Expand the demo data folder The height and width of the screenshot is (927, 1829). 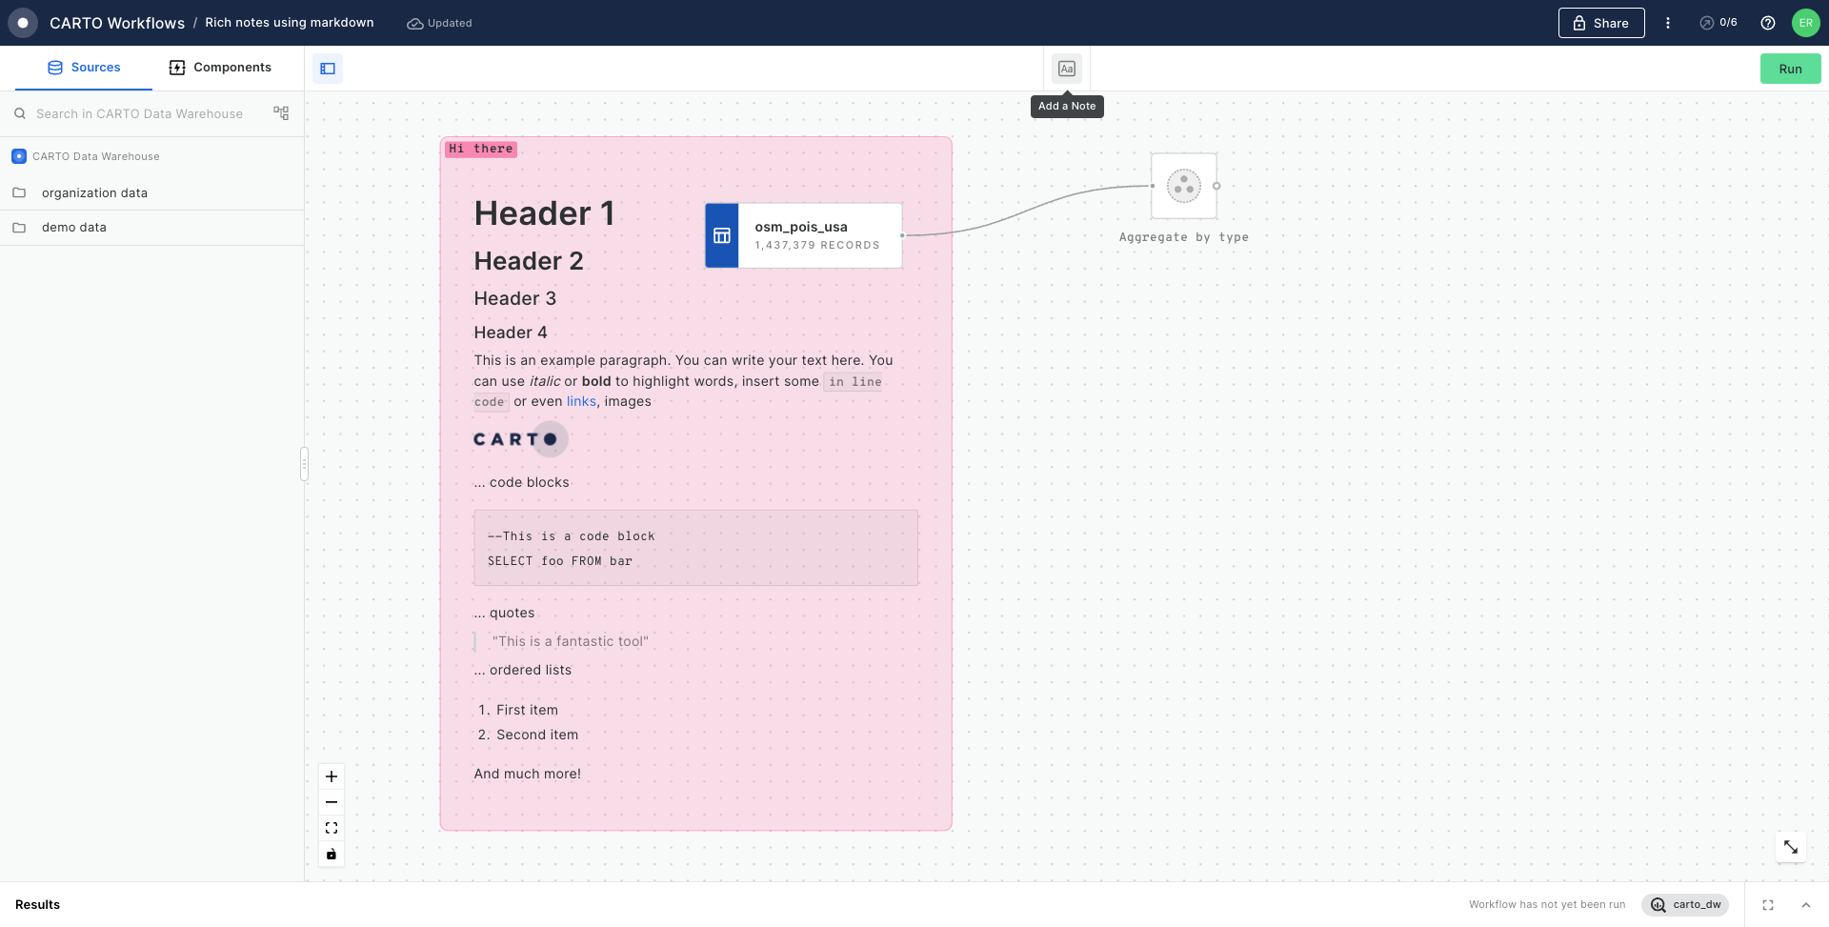click(x=74, y=228)
